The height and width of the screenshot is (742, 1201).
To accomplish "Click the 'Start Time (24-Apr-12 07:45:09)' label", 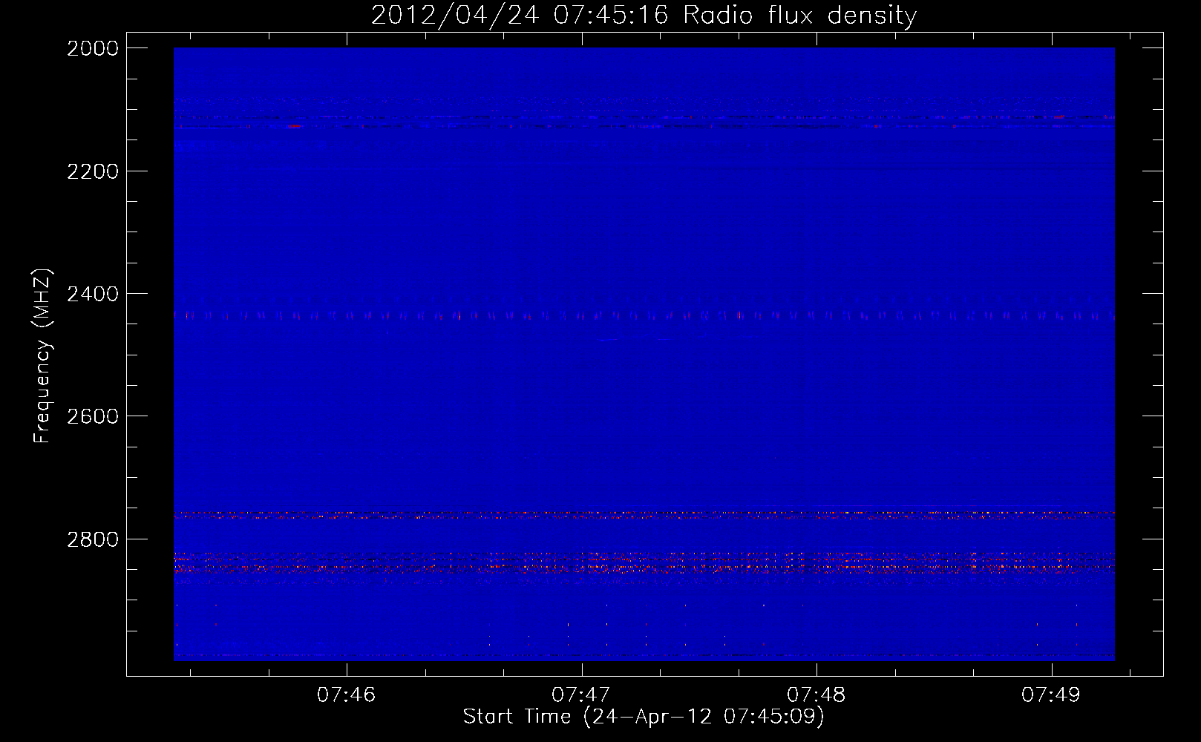I will tap(644, 717).
